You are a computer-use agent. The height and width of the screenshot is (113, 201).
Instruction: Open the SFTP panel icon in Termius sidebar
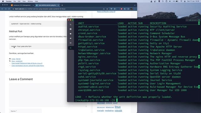[x=70, y=29]
